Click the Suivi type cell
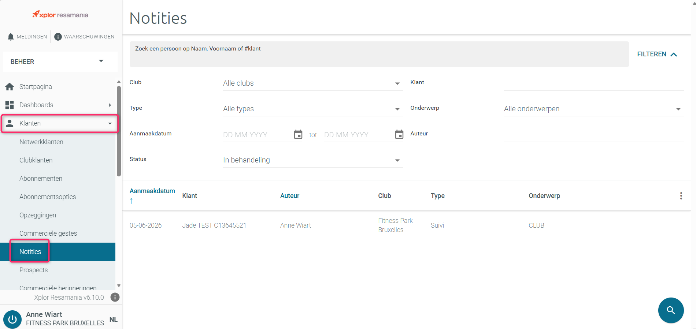This screenshot has height=329, width=696. pyautogui.click(x=437, y=225)
